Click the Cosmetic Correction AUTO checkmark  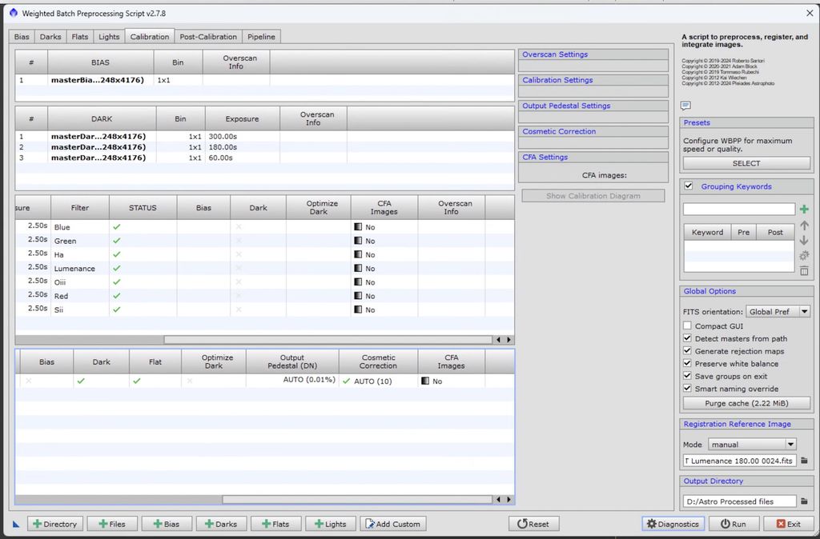(346, 381)
